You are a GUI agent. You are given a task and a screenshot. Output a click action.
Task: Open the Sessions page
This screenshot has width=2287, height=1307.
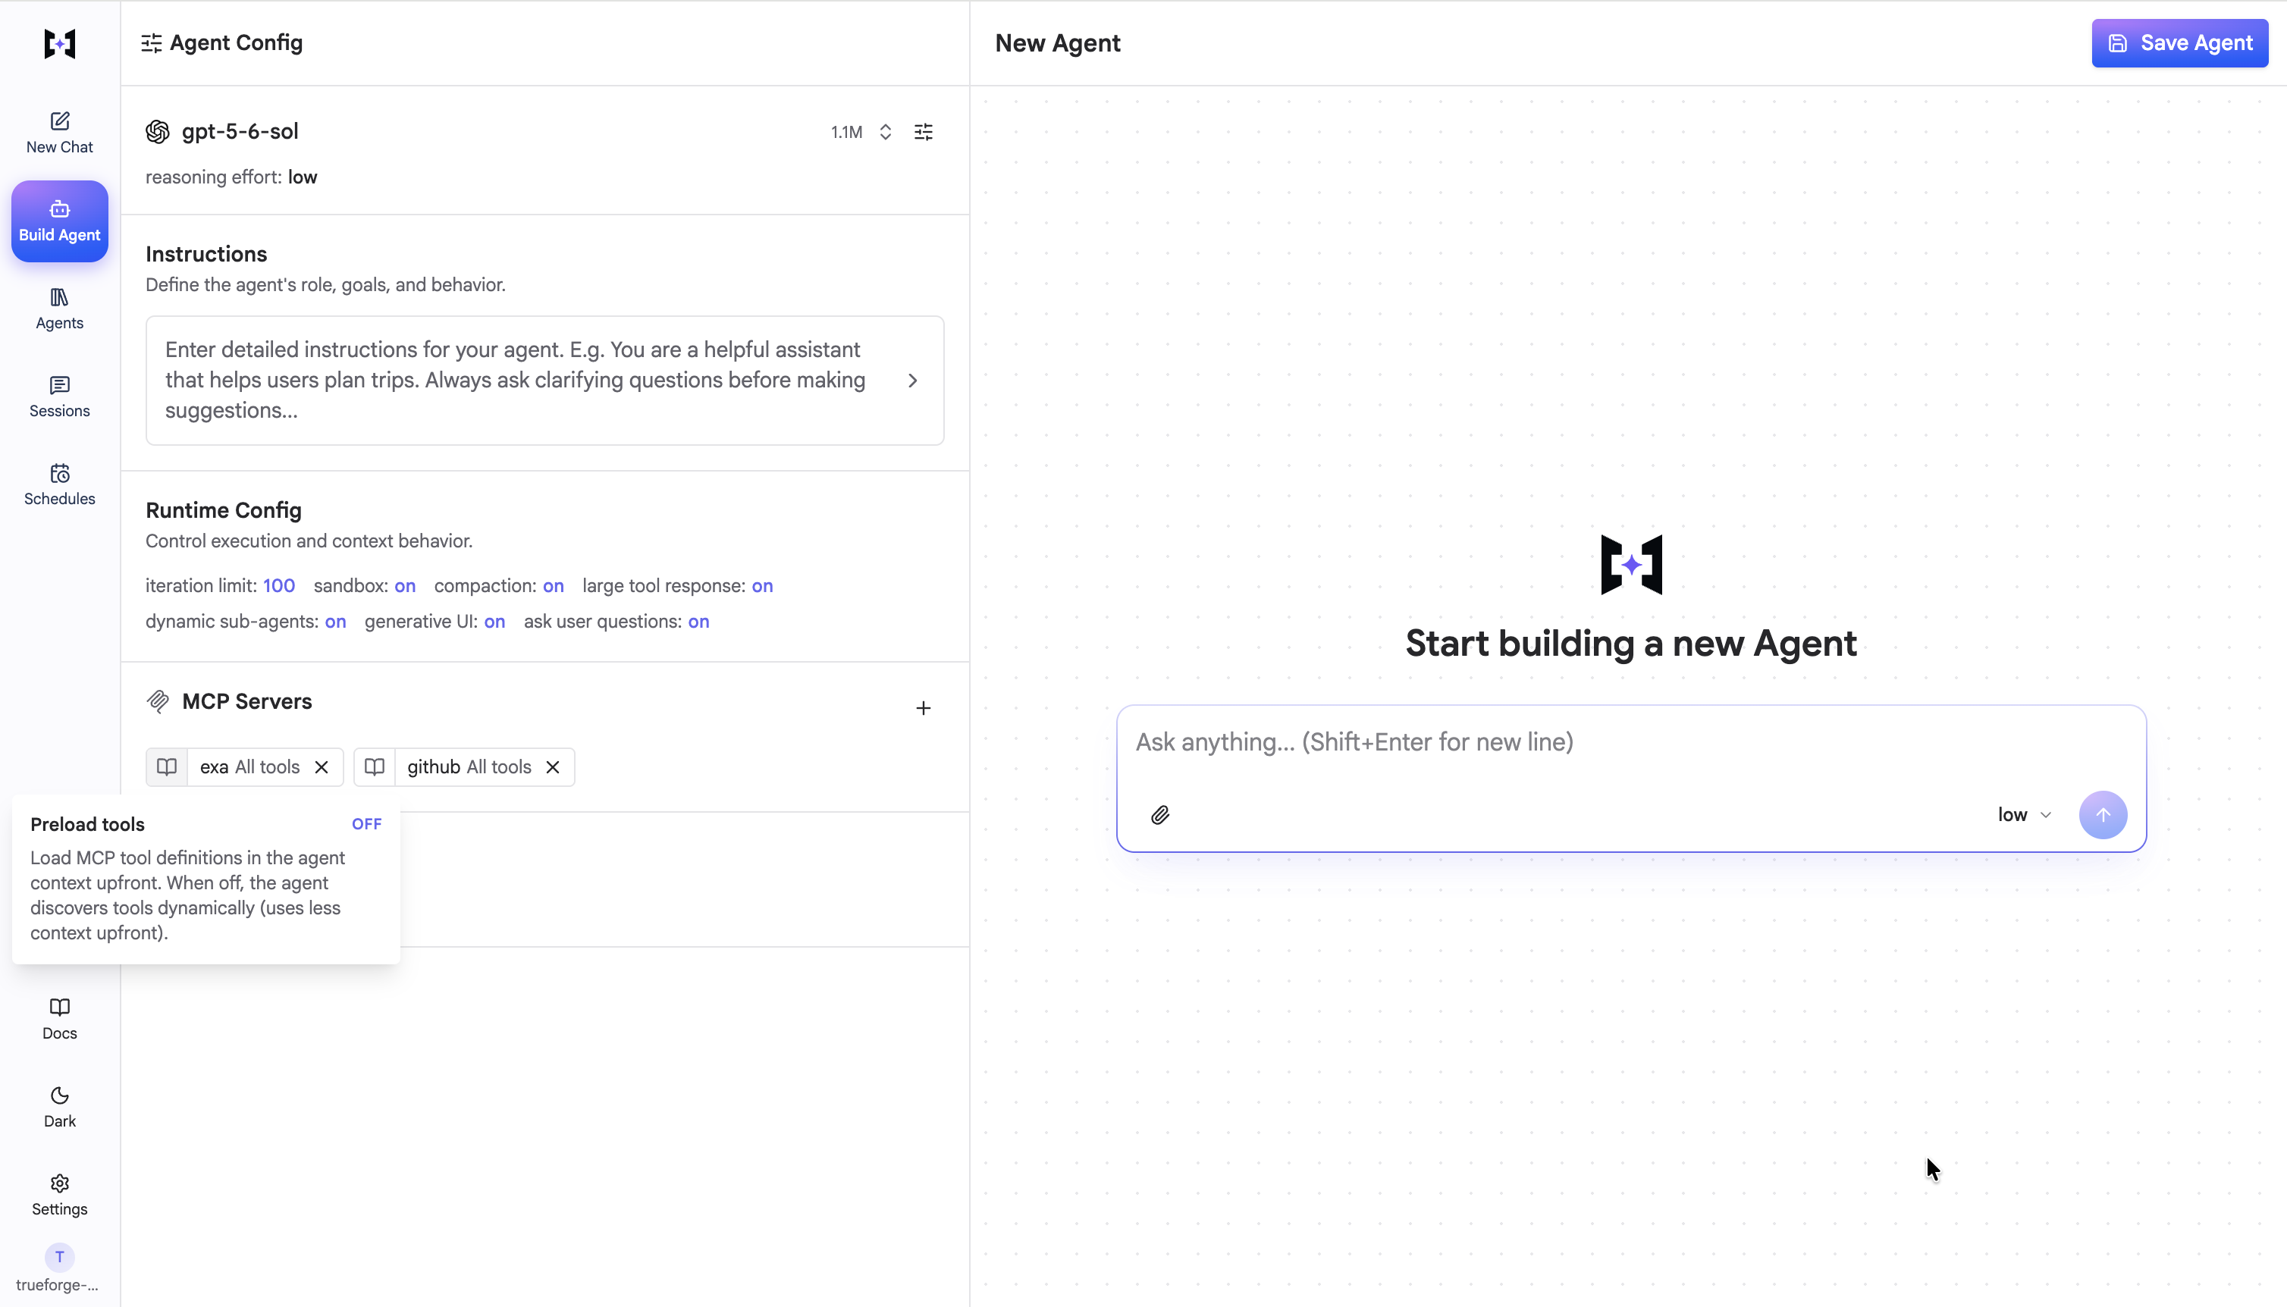point(59,396)
